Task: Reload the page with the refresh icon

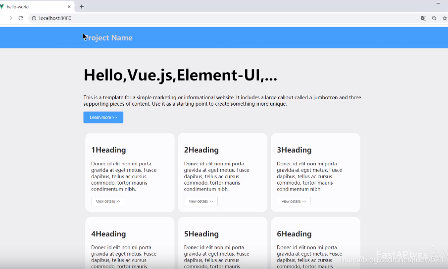Action: tap(21, 18)
